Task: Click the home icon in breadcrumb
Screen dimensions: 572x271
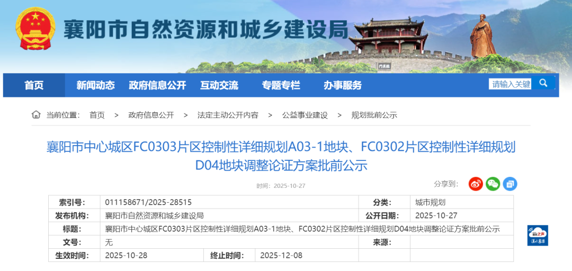Action: coord(36,115)
